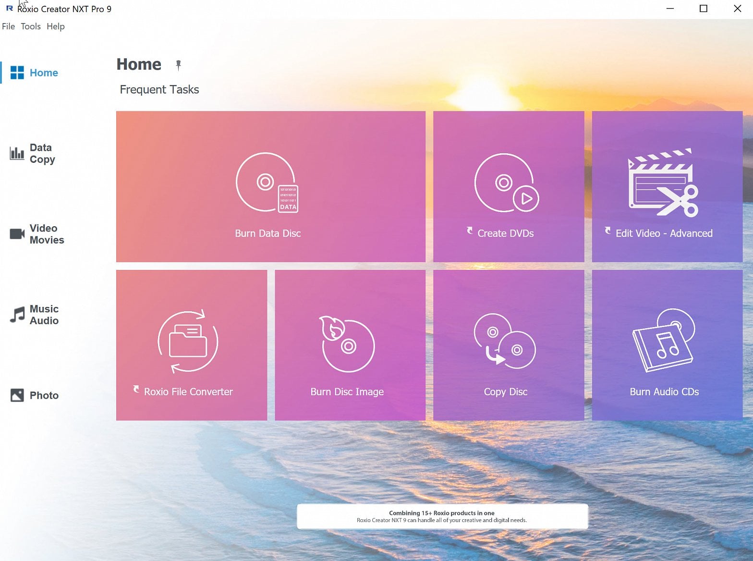Image resolution: width=753 pixels, height=561 pixels.
Task: Click the Create DVDs label
Action: point(506,233)
